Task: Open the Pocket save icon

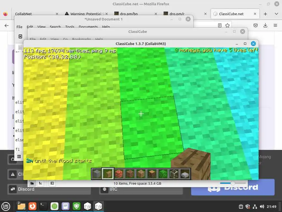Action: point(255,25)
